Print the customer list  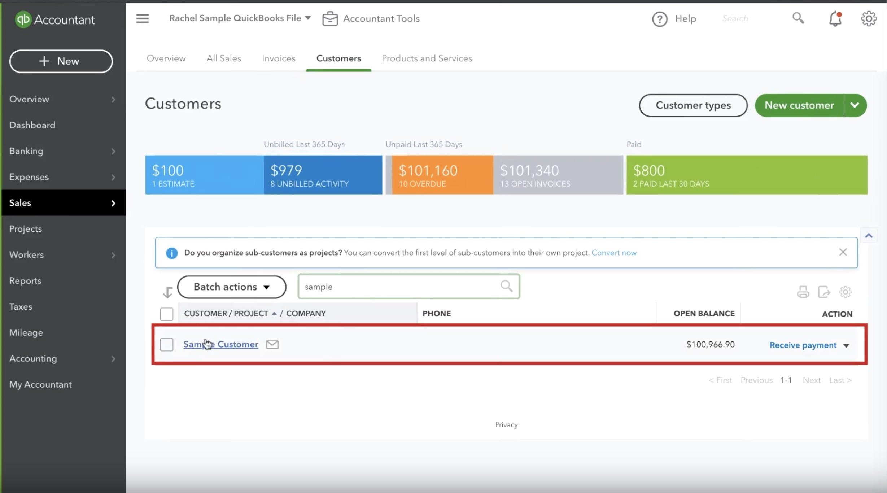[803, 292]
